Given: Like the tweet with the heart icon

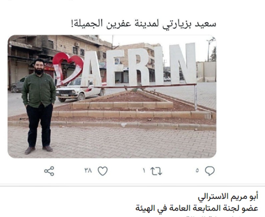Looking at the screenshot, I should (103, 171).
